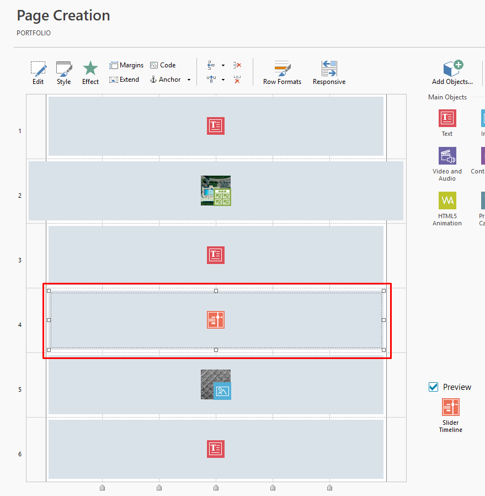This screenshot has width=485, height=496.
Task: Select the Effect star icon
Action: pos(90,73)
